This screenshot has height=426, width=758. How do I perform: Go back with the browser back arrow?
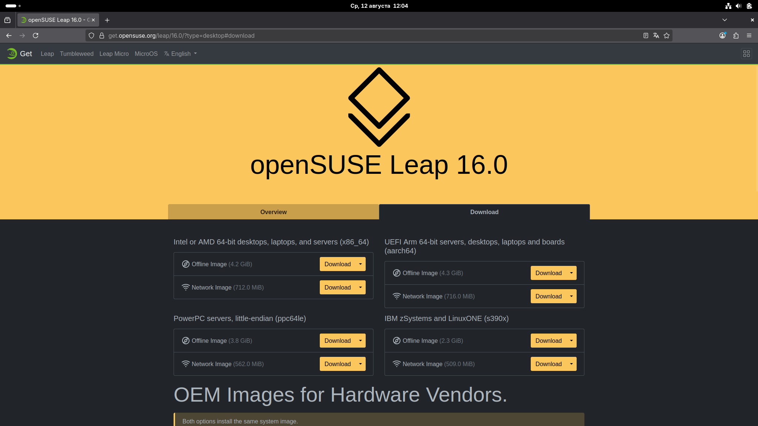pos(9,35)
